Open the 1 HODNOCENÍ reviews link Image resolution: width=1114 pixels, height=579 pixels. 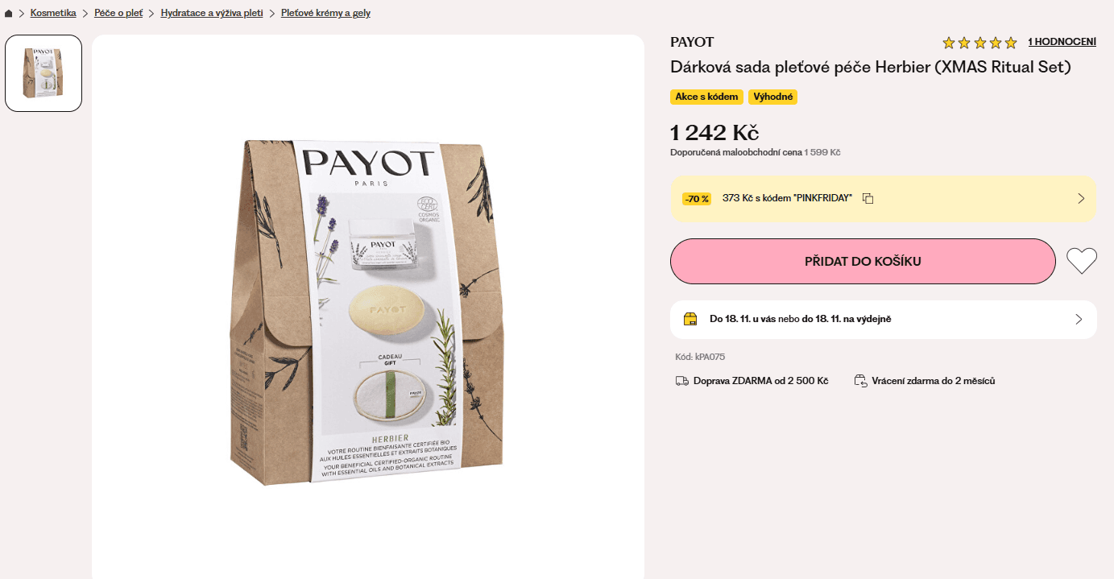(1062, 41)
